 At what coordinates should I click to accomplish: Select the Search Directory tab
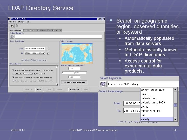point(16,30)
